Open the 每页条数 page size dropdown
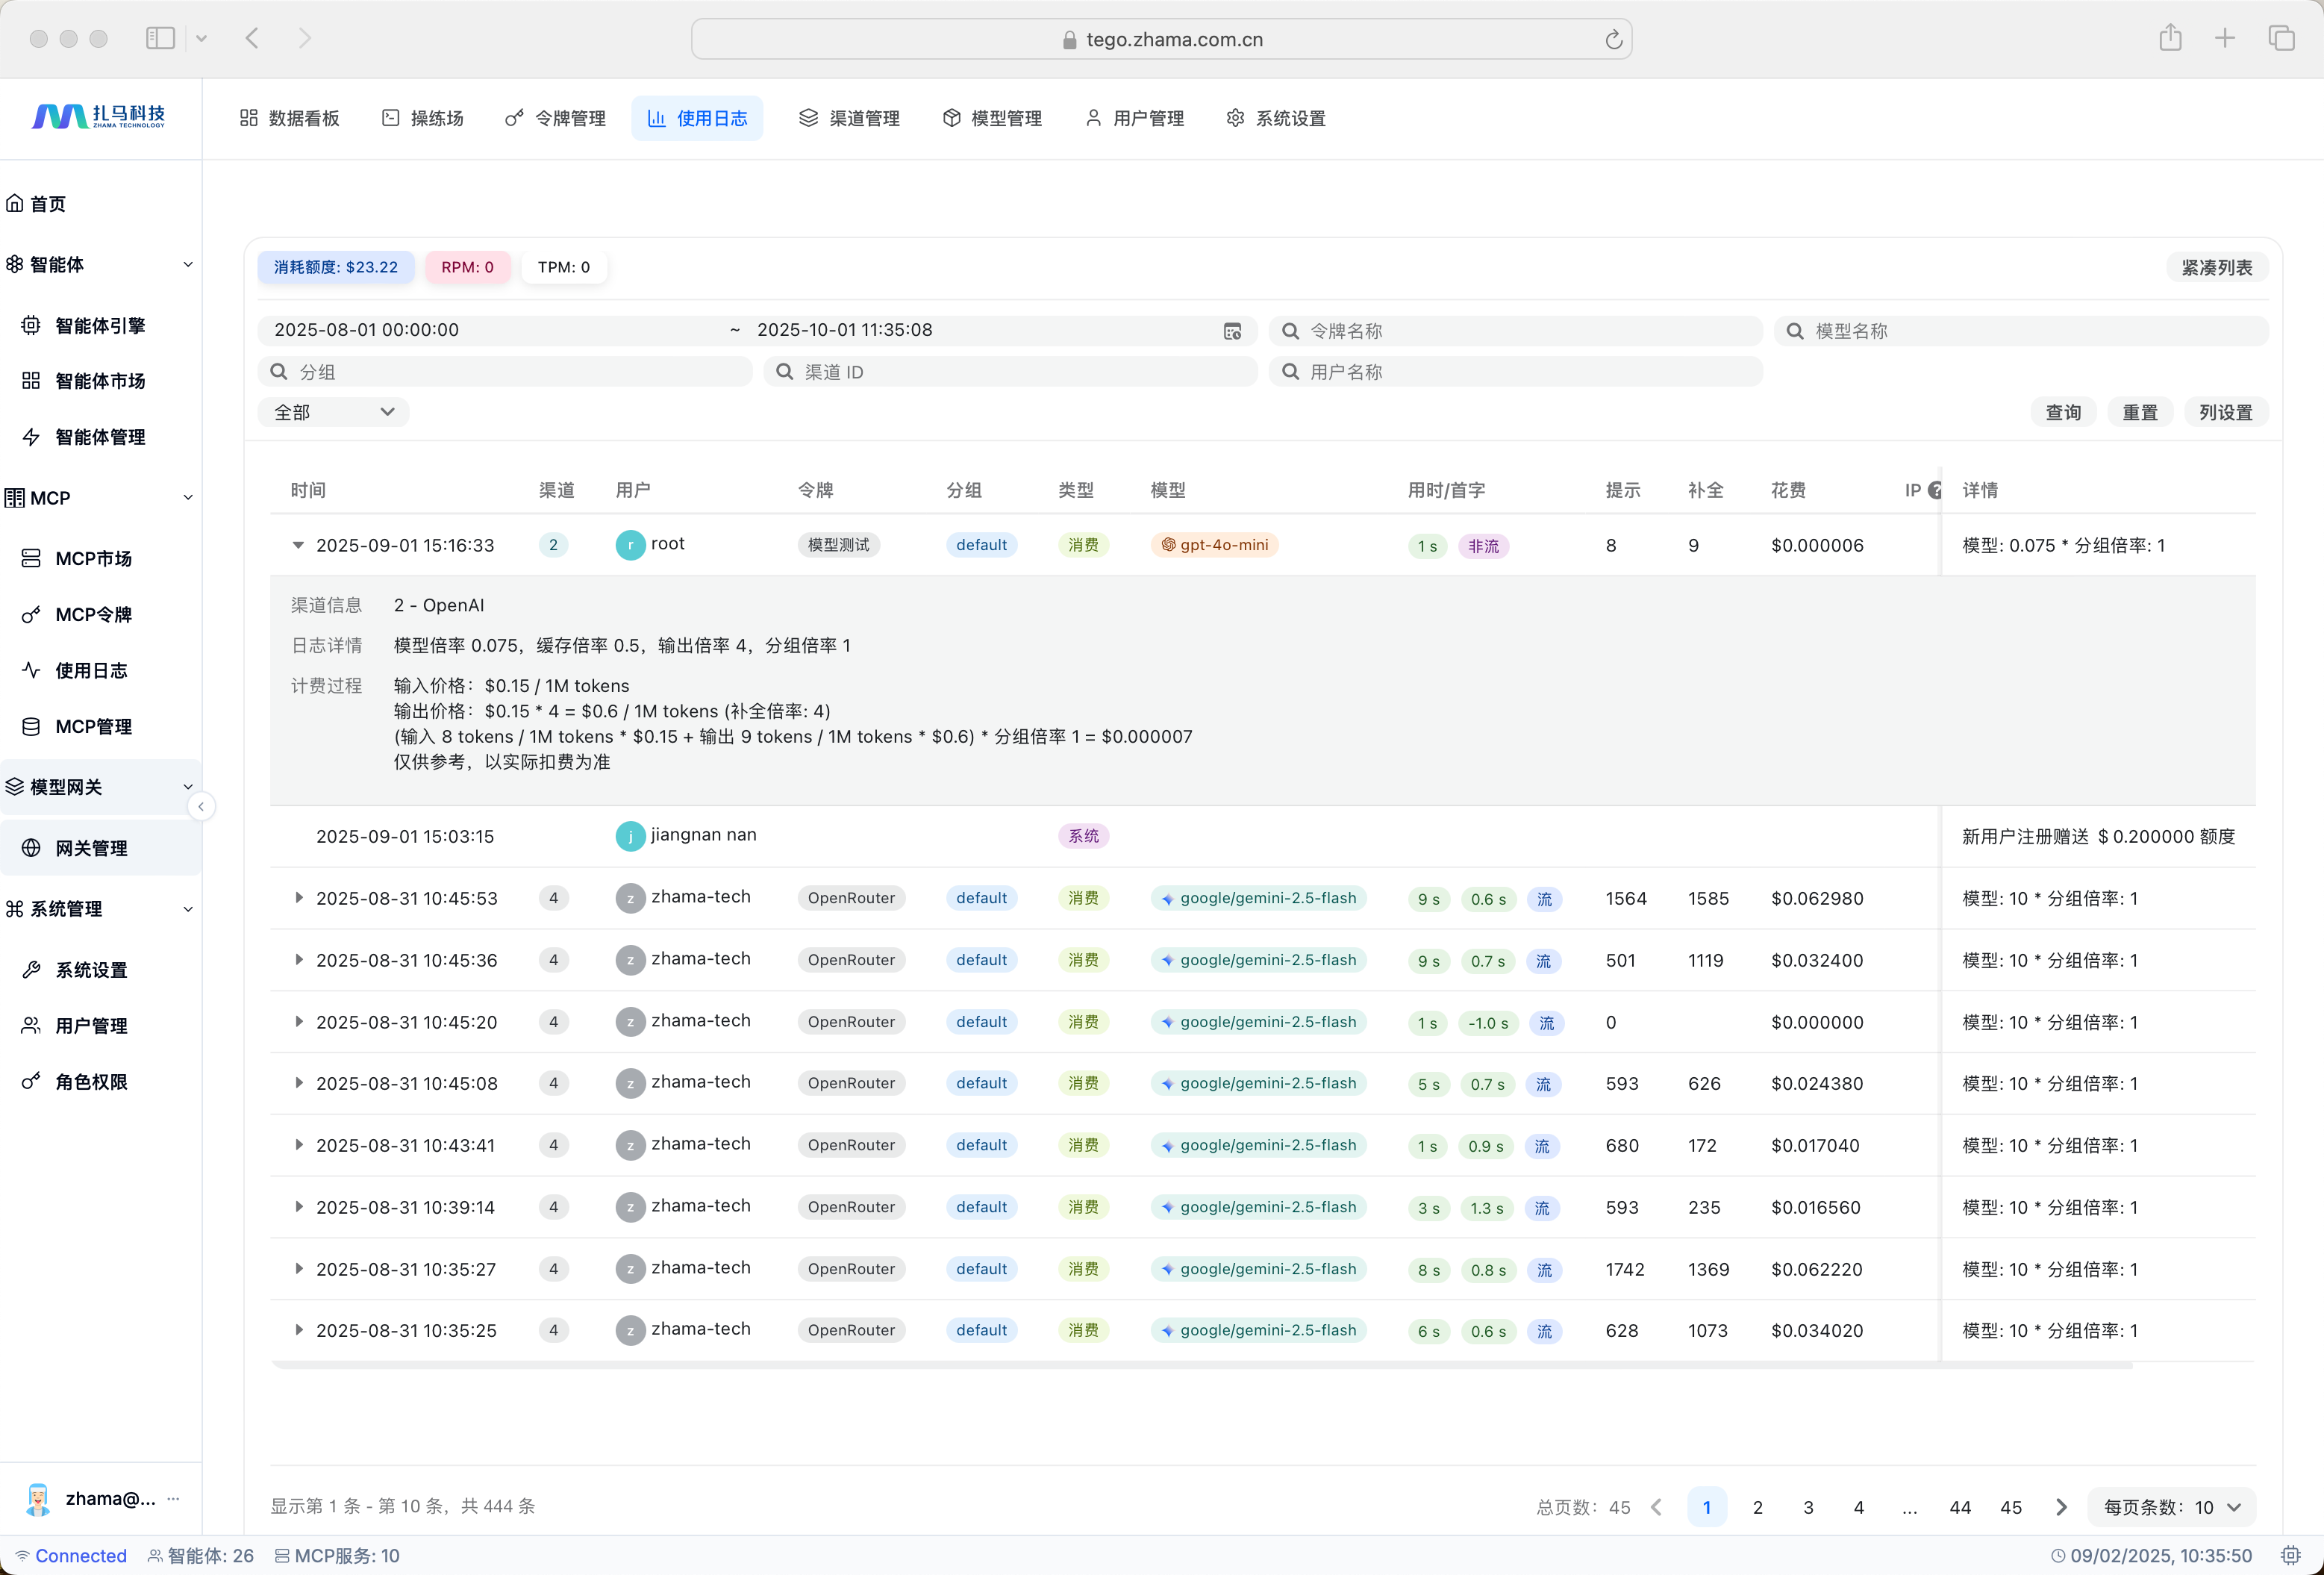 [x=2171, y=1507]
